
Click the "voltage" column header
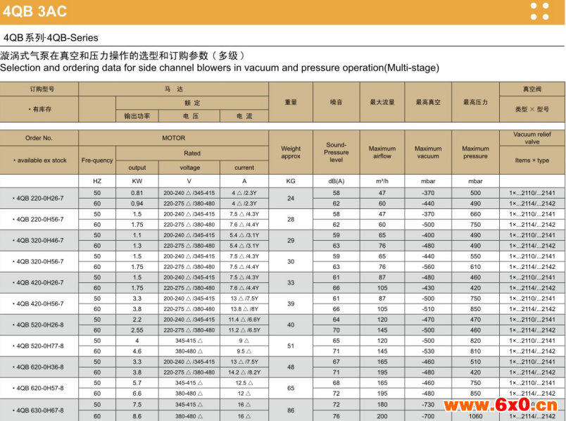click(189, 168)
